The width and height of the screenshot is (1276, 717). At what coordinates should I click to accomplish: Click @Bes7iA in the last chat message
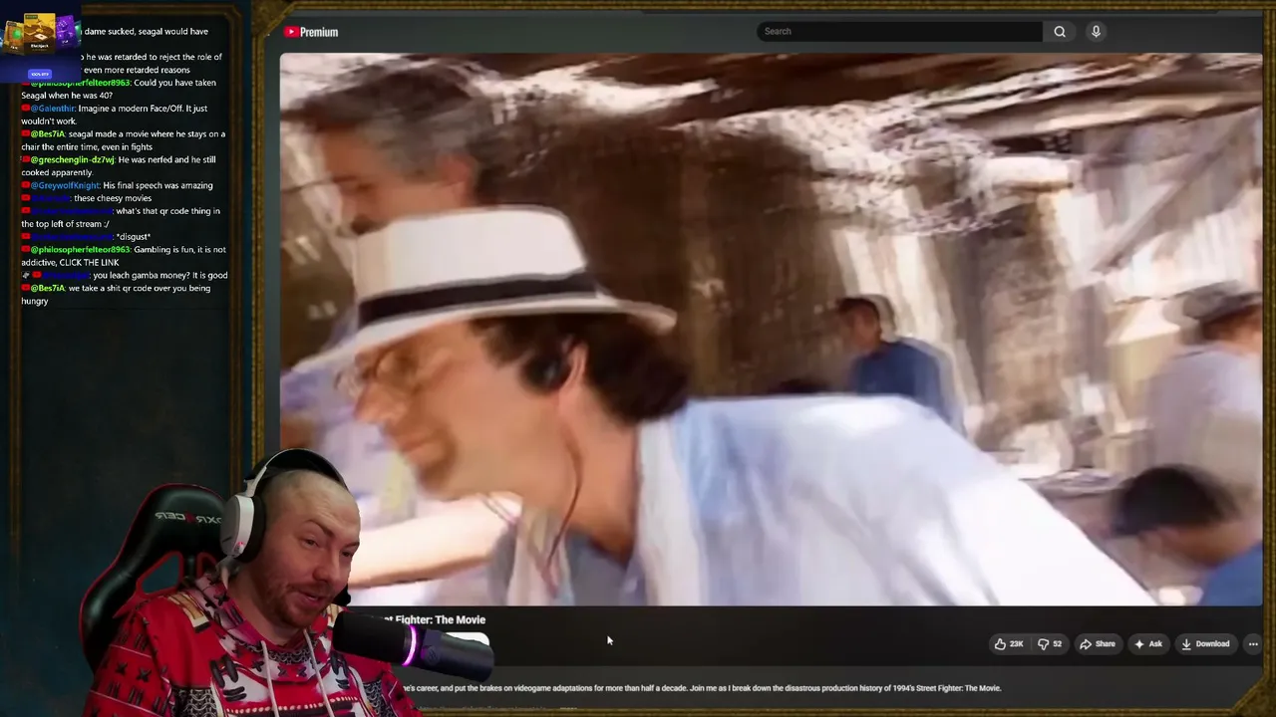click(47, 288)
